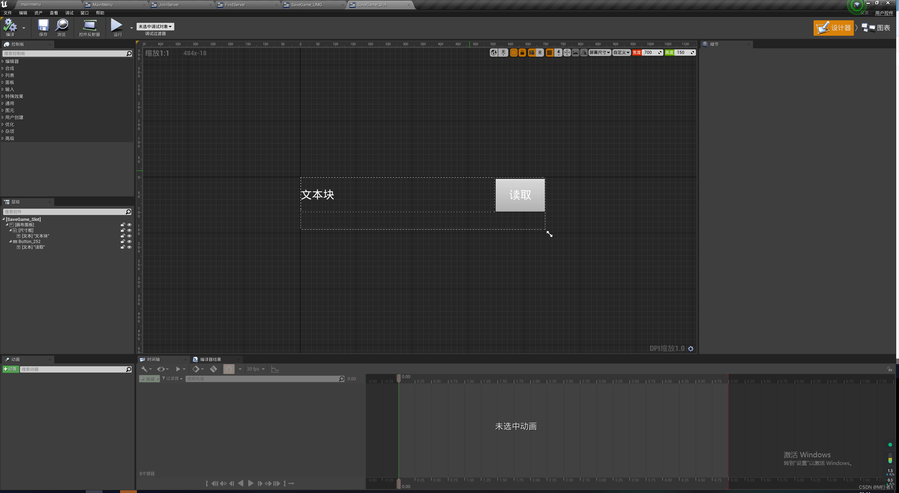Open the 屏幕尺寸 screen size dropdown
This screenshot has height=493, width=899.
[600, 53]
